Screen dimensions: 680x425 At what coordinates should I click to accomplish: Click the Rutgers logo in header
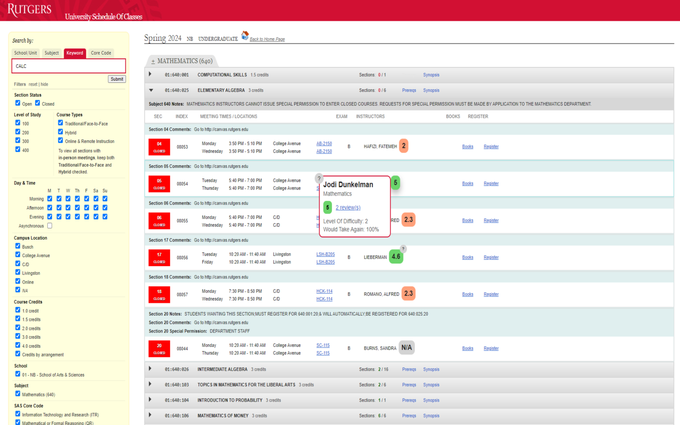30,10
